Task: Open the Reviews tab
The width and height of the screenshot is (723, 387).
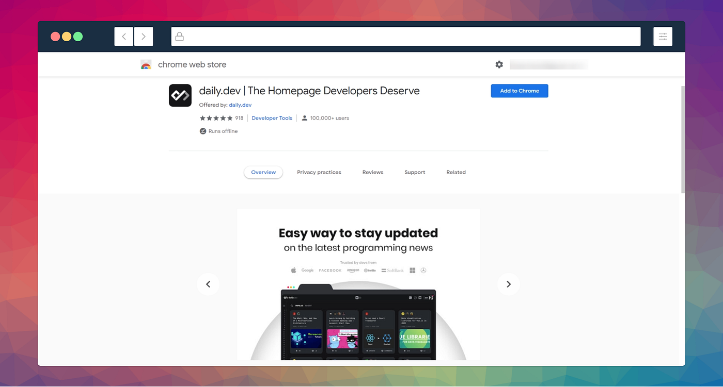Action: coord(372,172)
